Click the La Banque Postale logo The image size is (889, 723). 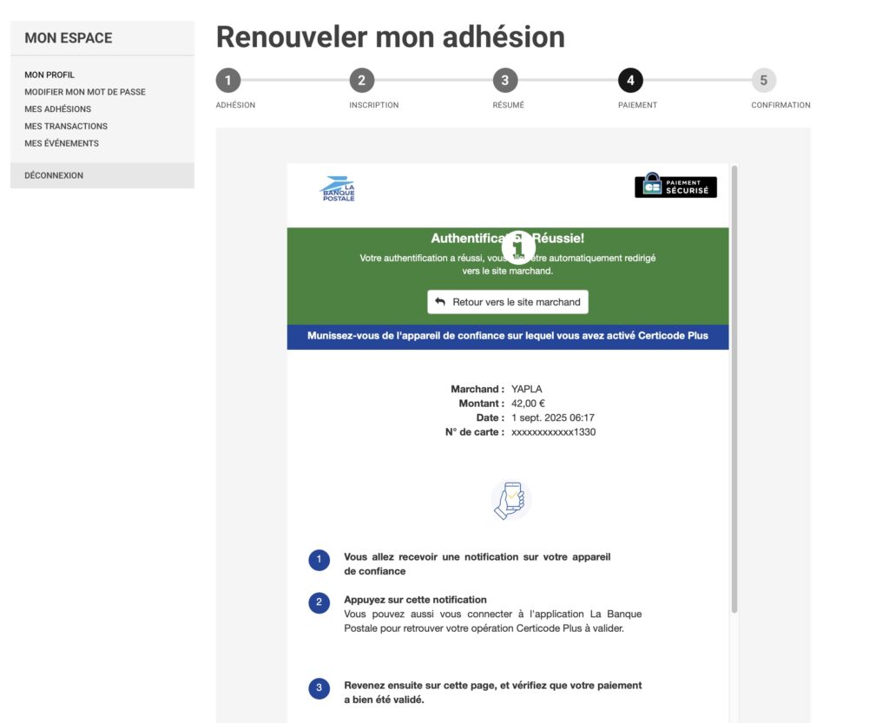[338, 190]
